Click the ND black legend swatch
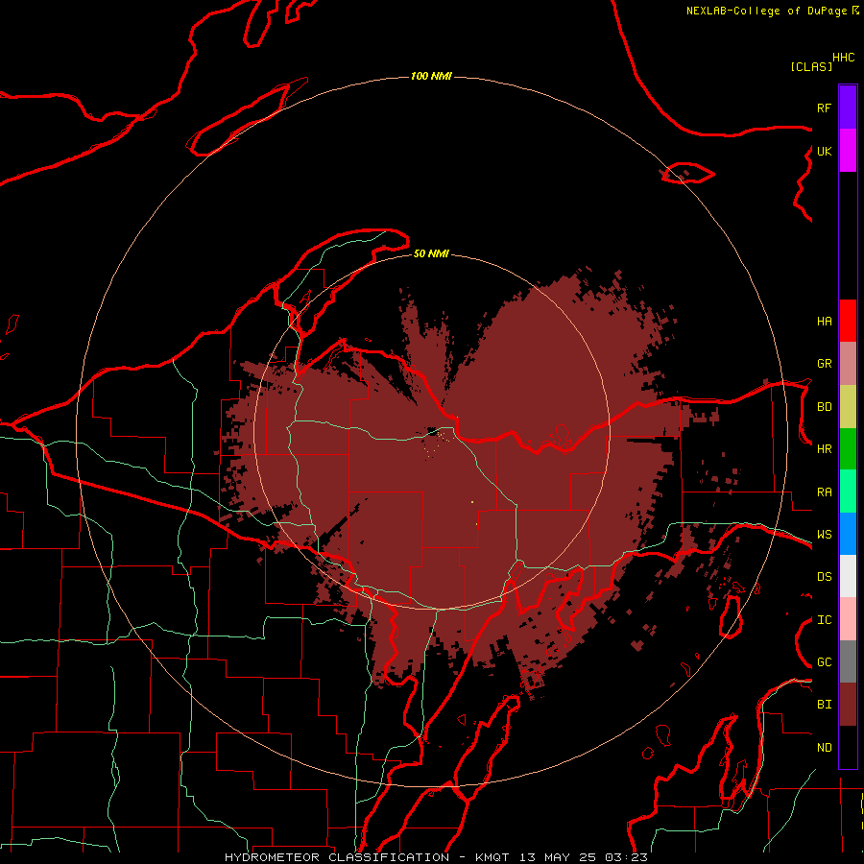Screen dimensions: 864x864 (848, 747)
